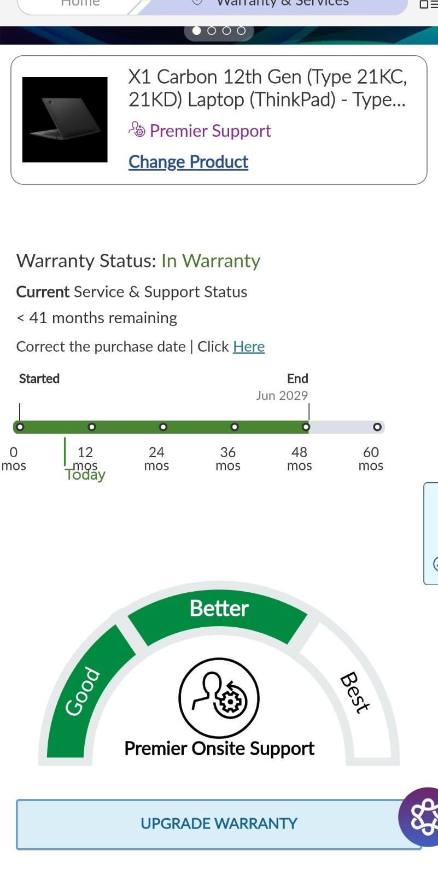Click the 48 months timeline marker

point(306,427)
